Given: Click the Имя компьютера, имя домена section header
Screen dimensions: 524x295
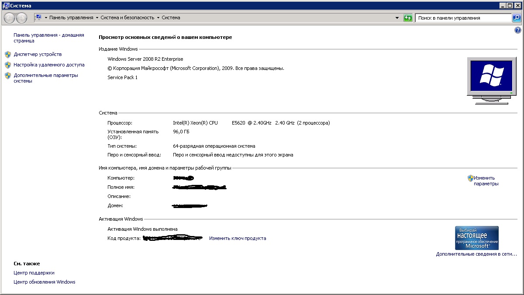Looking at the screenshot, I should click(x=165, y=168).
